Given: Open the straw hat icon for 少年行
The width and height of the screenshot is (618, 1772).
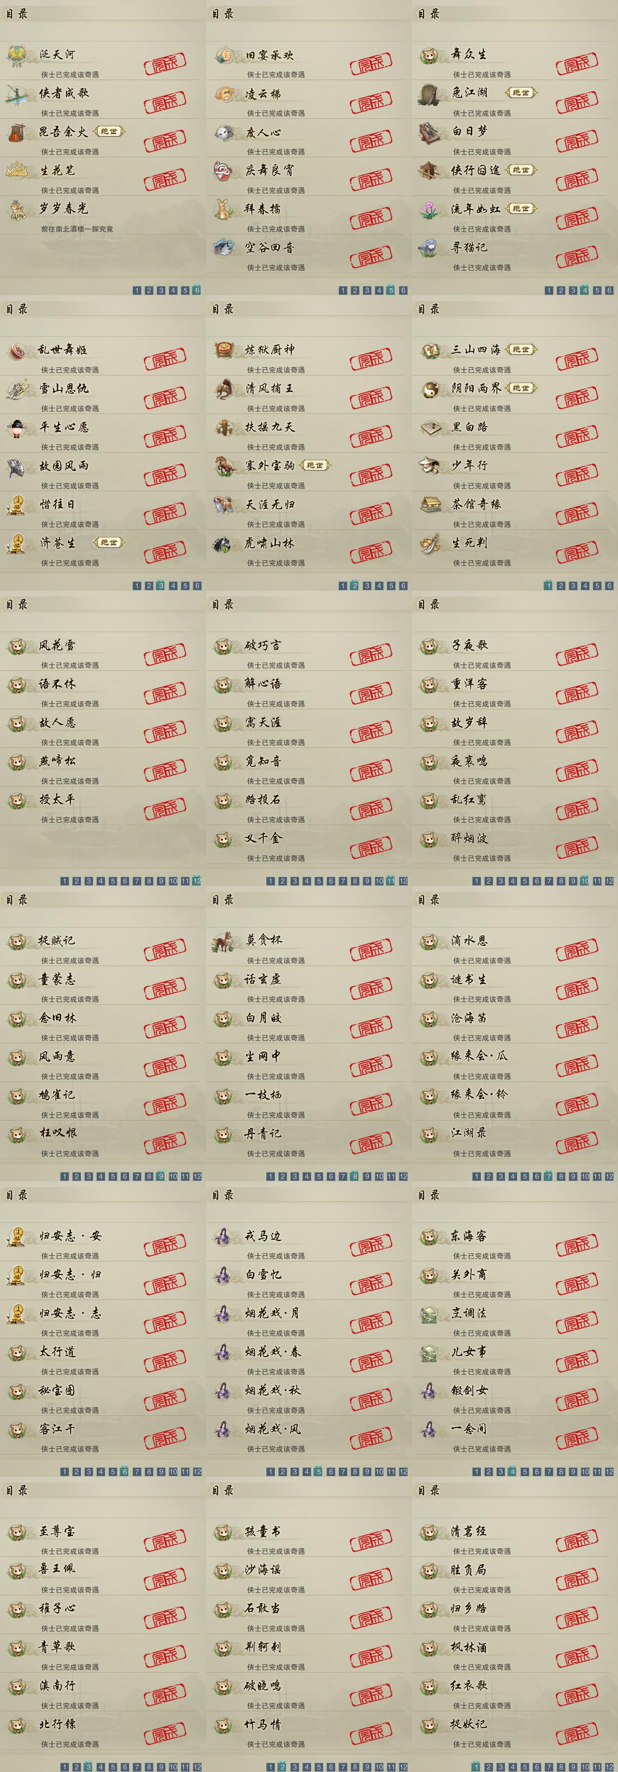Looking at the screenshot, I should (430, 466).
